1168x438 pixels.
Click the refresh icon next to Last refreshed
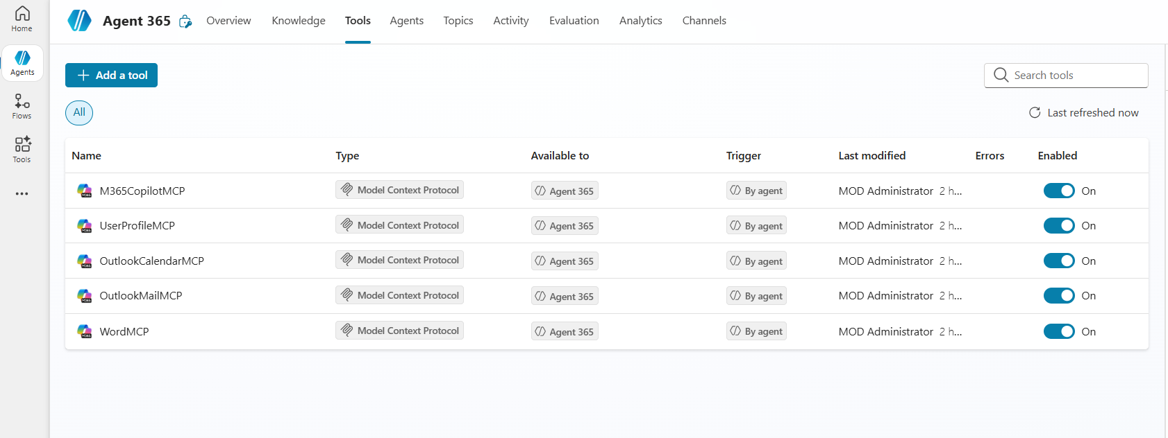[1035, 112]
